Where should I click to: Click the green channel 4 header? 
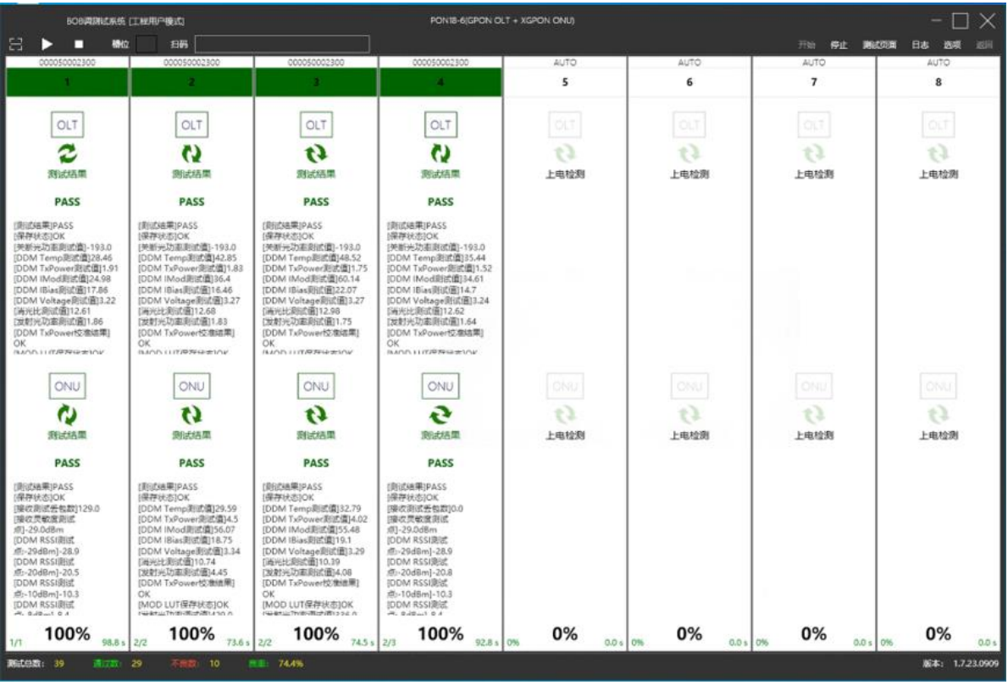click(x=440, y=82)
